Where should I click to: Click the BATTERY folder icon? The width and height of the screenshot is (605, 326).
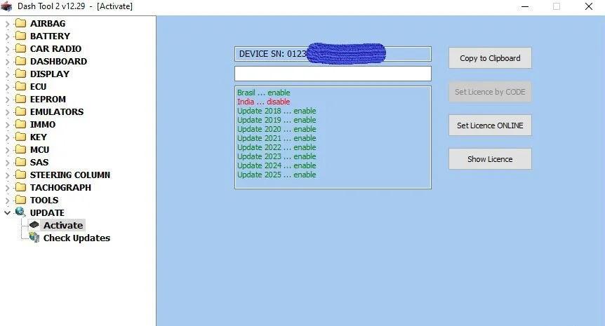[20, 36]
